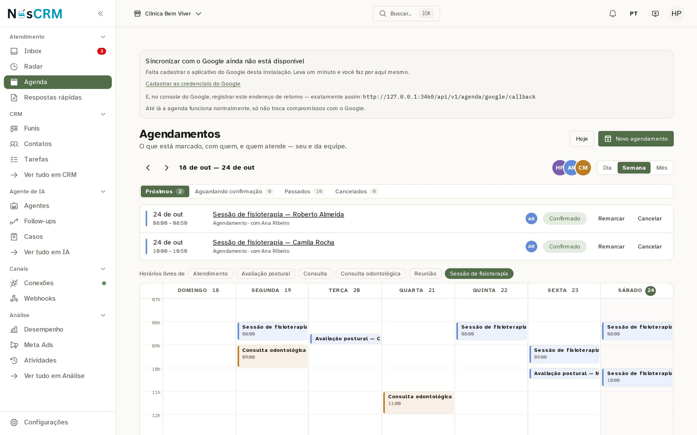697x435 pixels.
Task: Collapse the sidebar with double-chevron icon
Action: 100,14
